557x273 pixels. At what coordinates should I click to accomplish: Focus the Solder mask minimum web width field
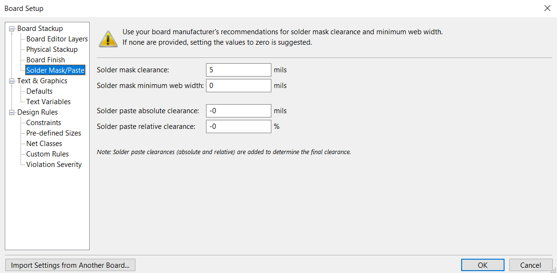click(x=238, y=86)
